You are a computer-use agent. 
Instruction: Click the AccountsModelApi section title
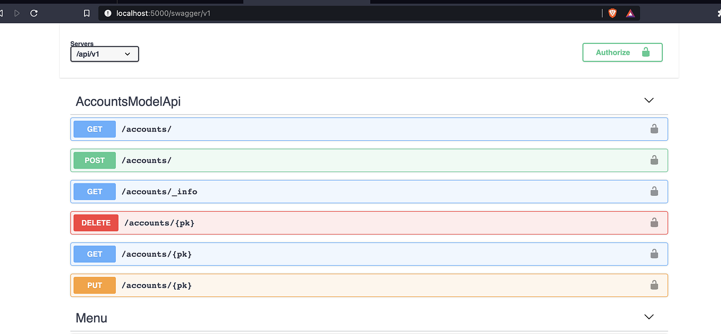128,102
